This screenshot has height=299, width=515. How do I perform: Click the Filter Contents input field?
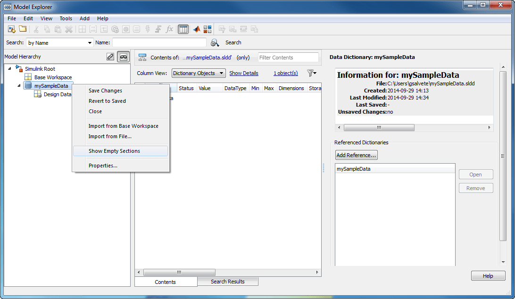pyautogui.click(x=288, y=58)
